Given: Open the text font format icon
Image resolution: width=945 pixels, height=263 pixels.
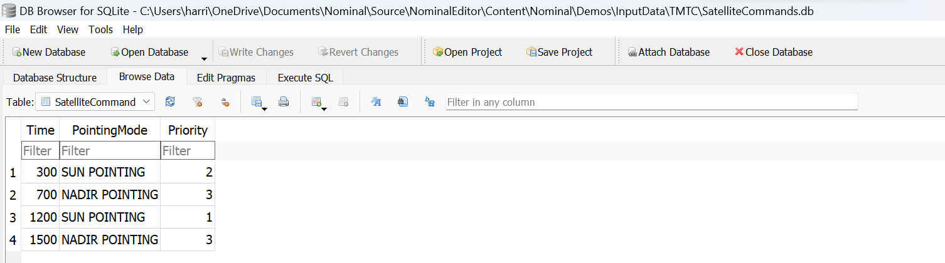Looking at the screenshot, I should pos(376,102).
